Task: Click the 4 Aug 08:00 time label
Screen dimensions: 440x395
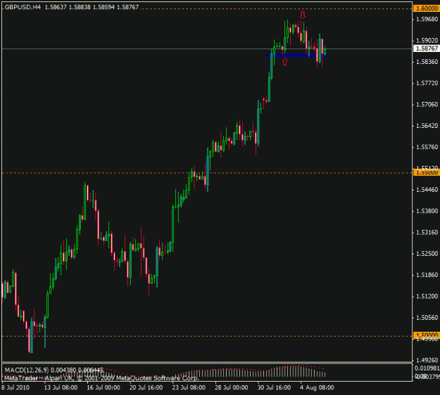Action: (x=317, y=388)
